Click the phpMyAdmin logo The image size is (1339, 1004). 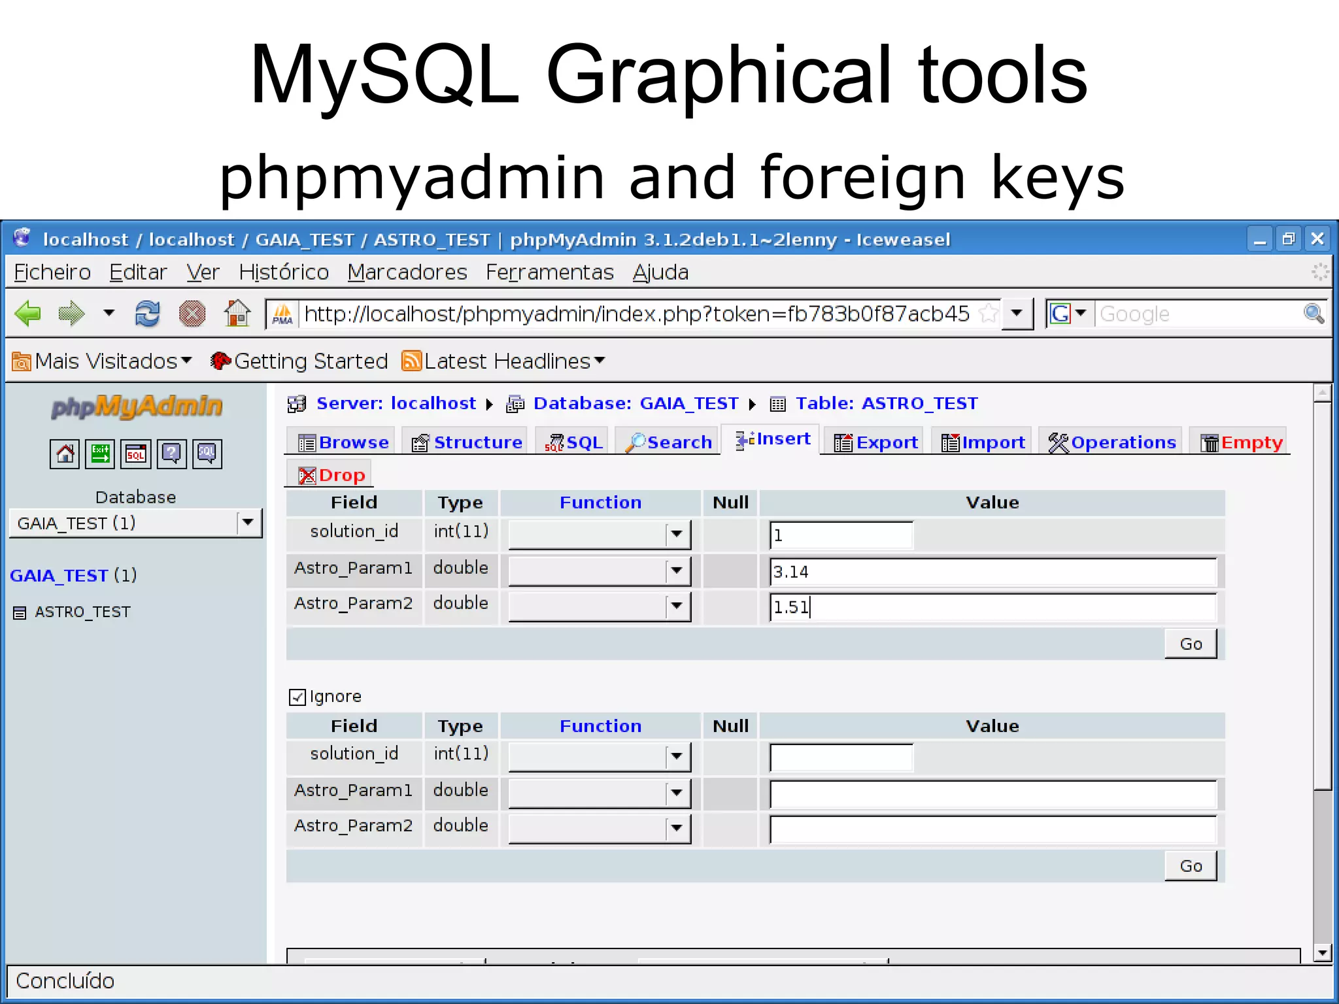137,407
